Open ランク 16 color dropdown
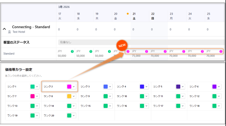The image size is (226, 126). click(144, 106)
